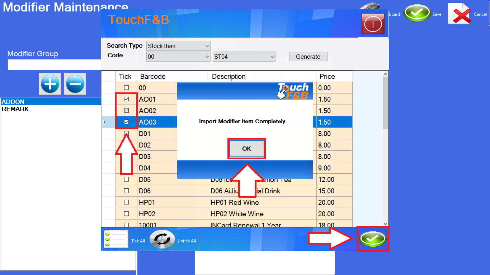Image resolution: width=490 pixels, height=275 pixels.
Task: Open the Search Type dropdown
Action: click(x=178, y=46)
